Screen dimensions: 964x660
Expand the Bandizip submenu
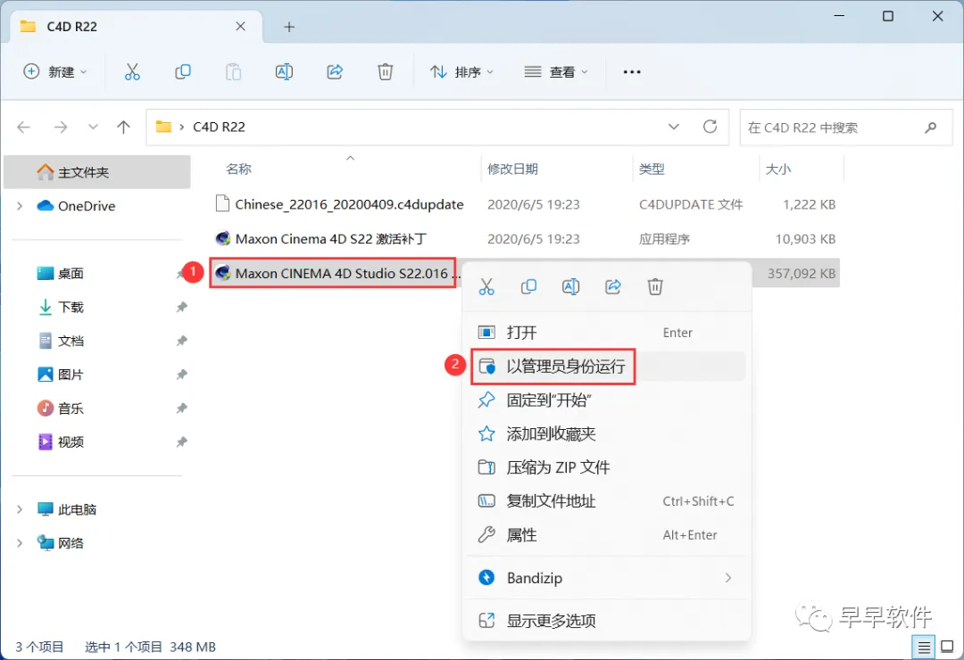click(728, 578)
